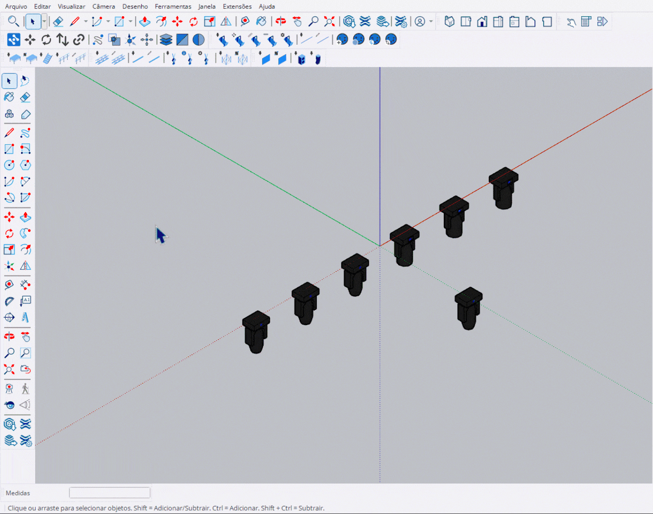Screen dimensions: 653x514
Task: Choose the Tape Measure tool in left panel
Action: [x=9, y=285]
